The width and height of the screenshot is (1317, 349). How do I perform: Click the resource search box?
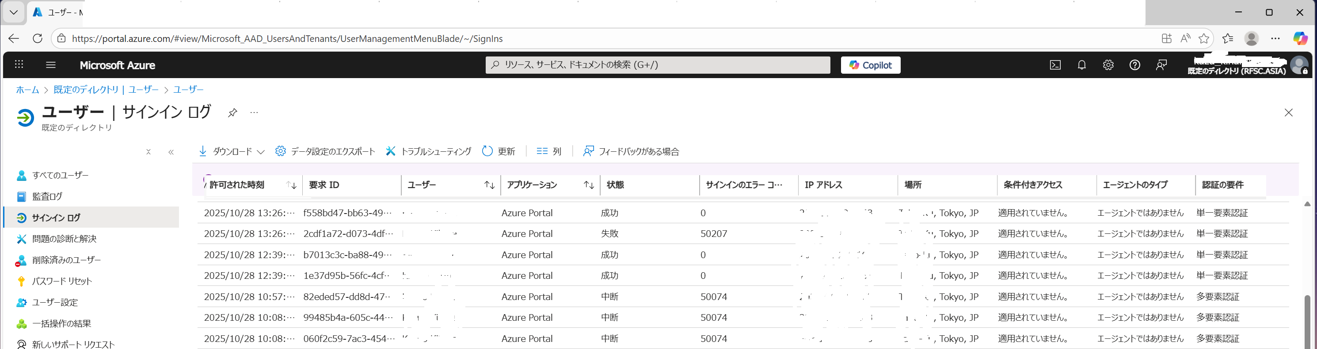658,65
